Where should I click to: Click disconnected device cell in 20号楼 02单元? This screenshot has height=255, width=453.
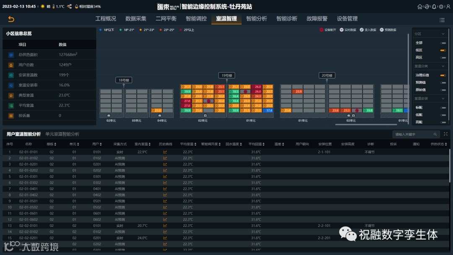[357, 110]
